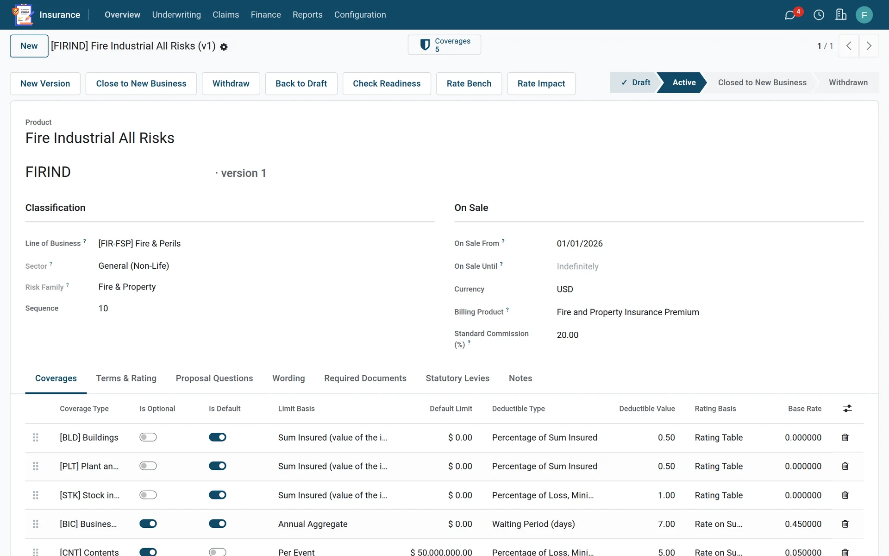
Task: Open the activities clock icon
Action: [819, 15]
